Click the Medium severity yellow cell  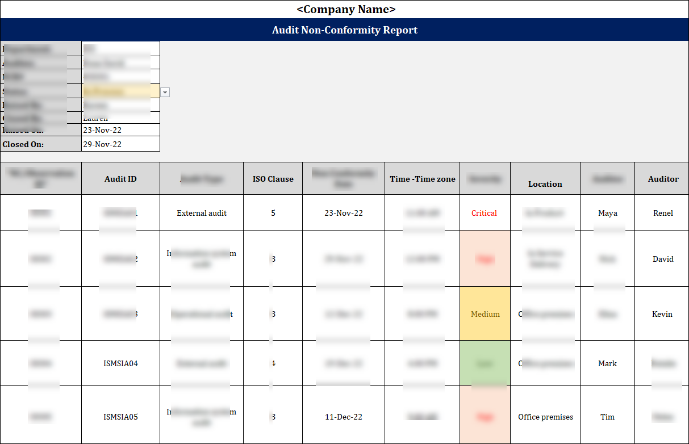[x=485, y=313]
